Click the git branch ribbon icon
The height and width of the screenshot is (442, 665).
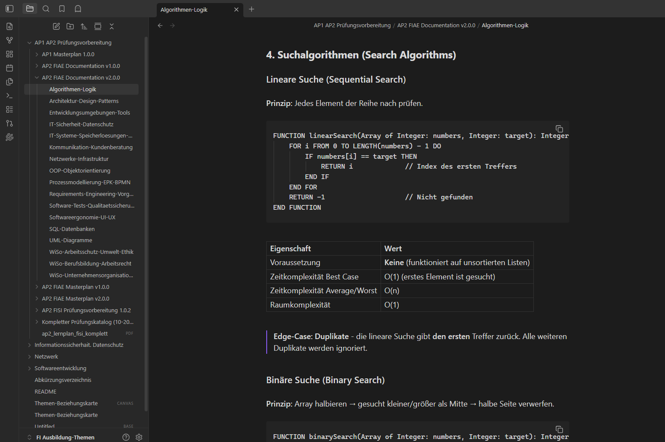point(10,123)
